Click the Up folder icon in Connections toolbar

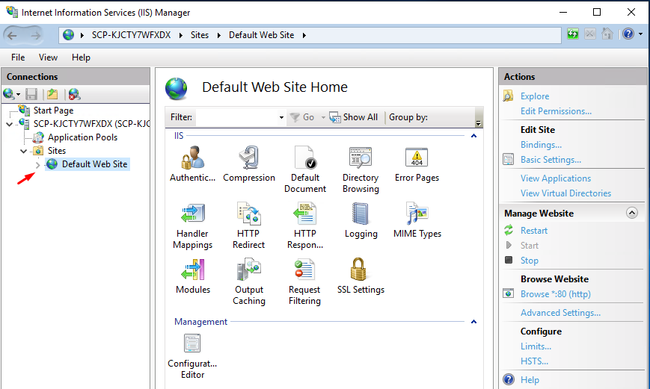point(52,94)
